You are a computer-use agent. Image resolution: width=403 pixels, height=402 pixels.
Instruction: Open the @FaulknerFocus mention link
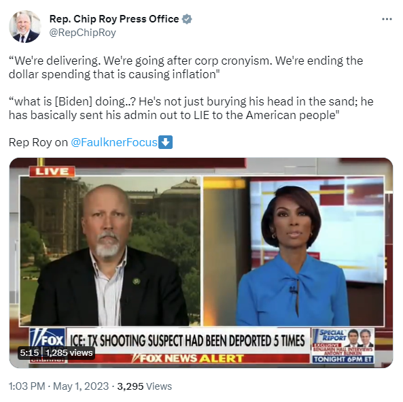[x=114, y=142]
